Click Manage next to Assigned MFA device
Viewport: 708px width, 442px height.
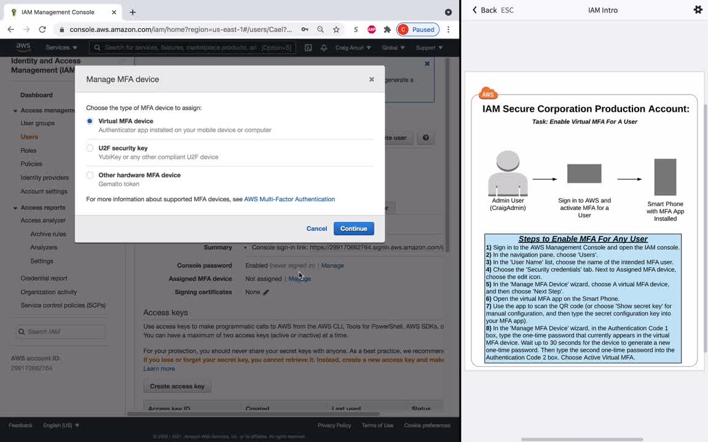[299, 279]
